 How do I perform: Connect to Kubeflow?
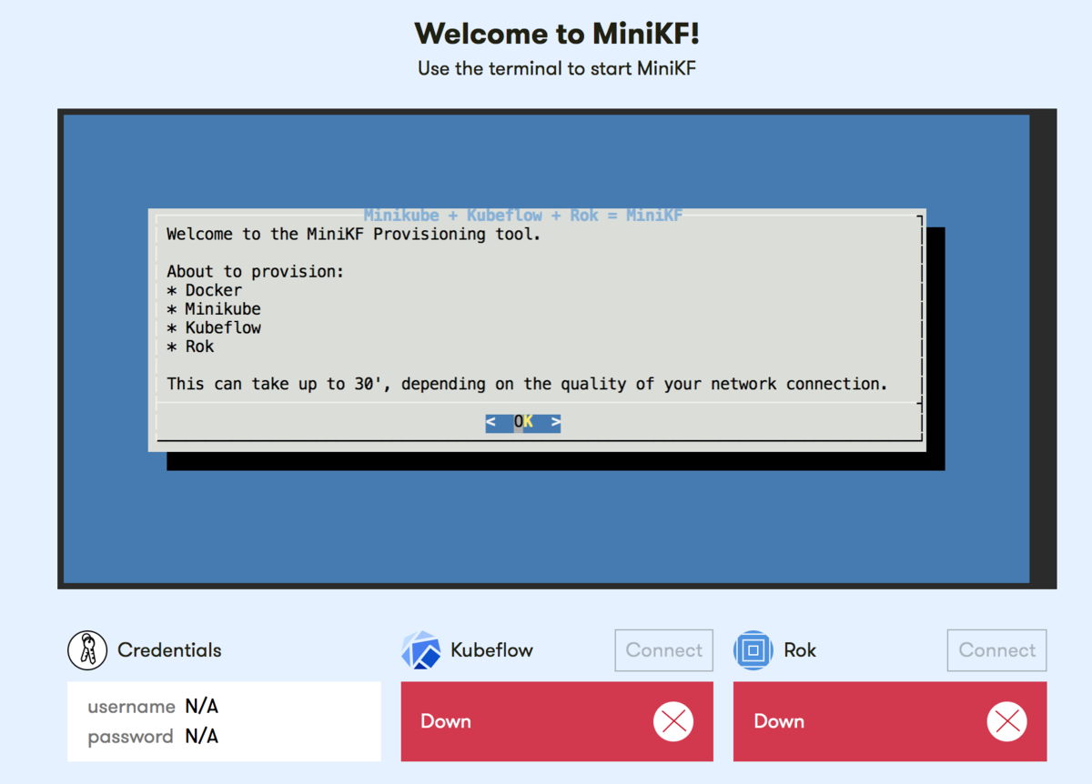[664, 650]
